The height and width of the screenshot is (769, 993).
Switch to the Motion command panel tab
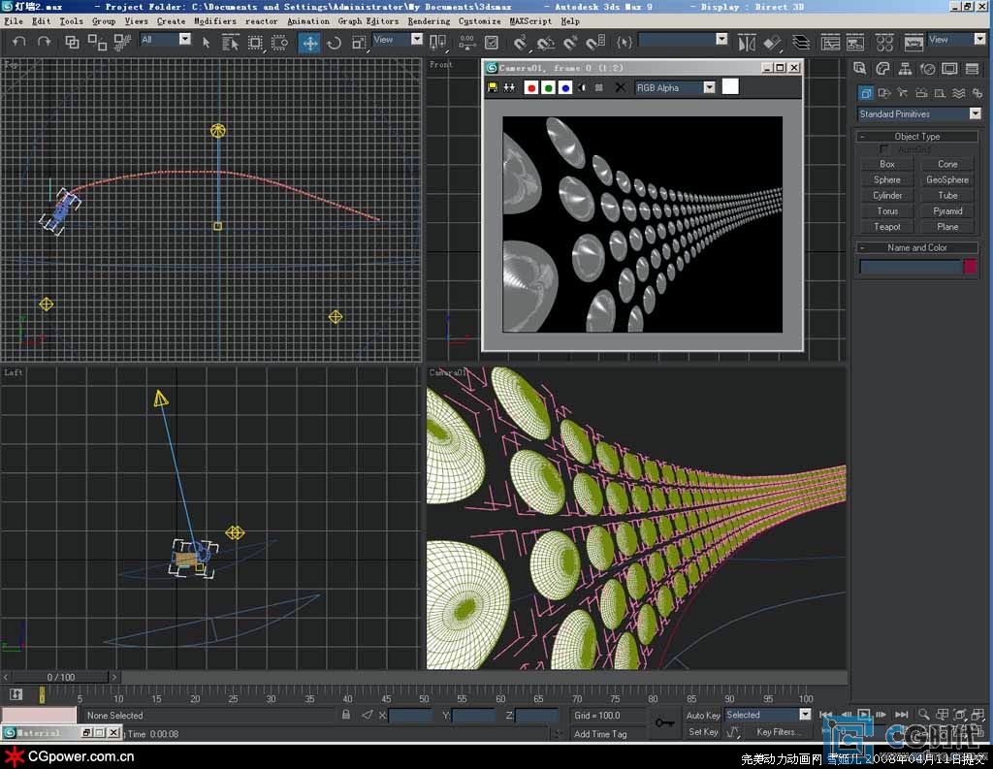927,69
